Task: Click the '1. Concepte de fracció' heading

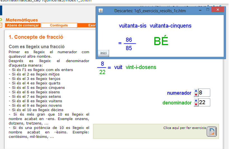Action: [x=36, y=37]
